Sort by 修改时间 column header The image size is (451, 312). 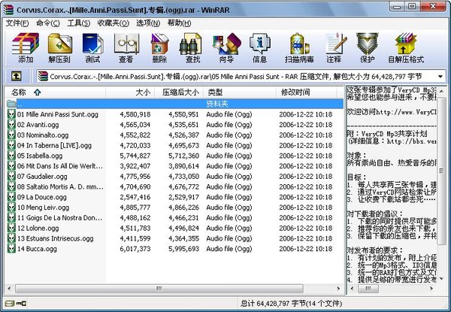click(x=307, y=92)
